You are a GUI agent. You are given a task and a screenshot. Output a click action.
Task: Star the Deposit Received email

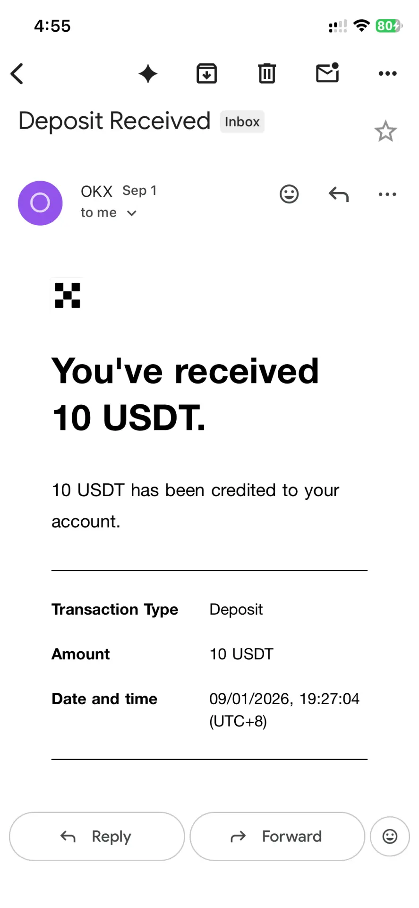pyautogui.click(x=385, y=131)
